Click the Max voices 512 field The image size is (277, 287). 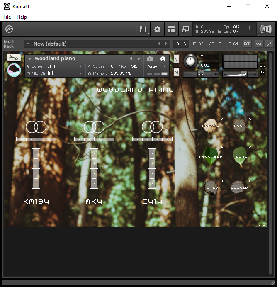(x=134, y=66)
